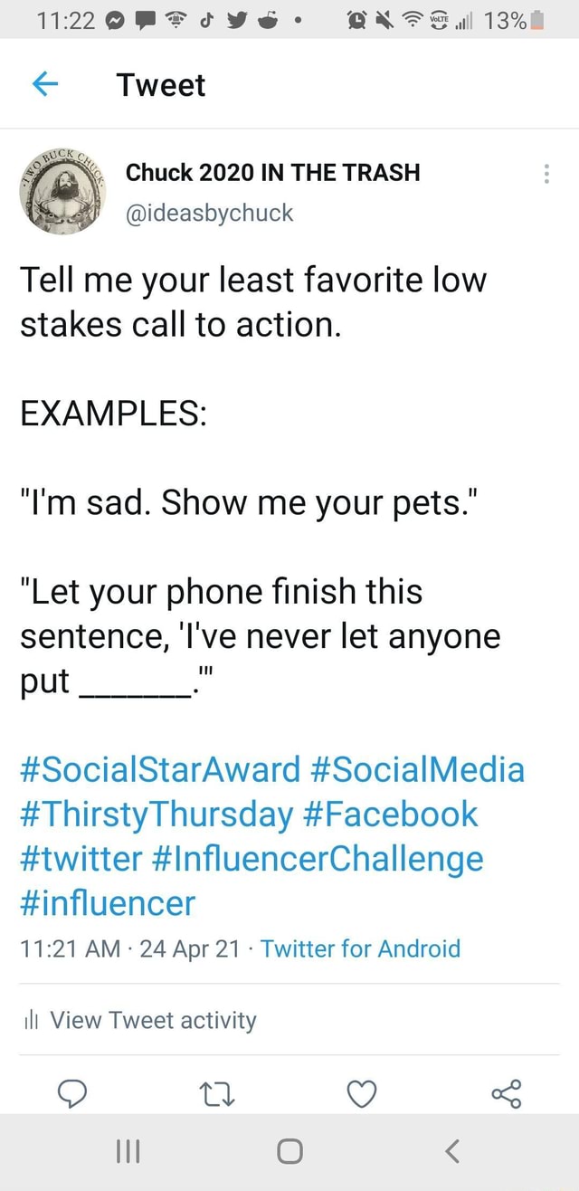Retweet Chuck's tweet
Screen dimensions: 579x1191
pyautogui.click(x=217, y=1094)
